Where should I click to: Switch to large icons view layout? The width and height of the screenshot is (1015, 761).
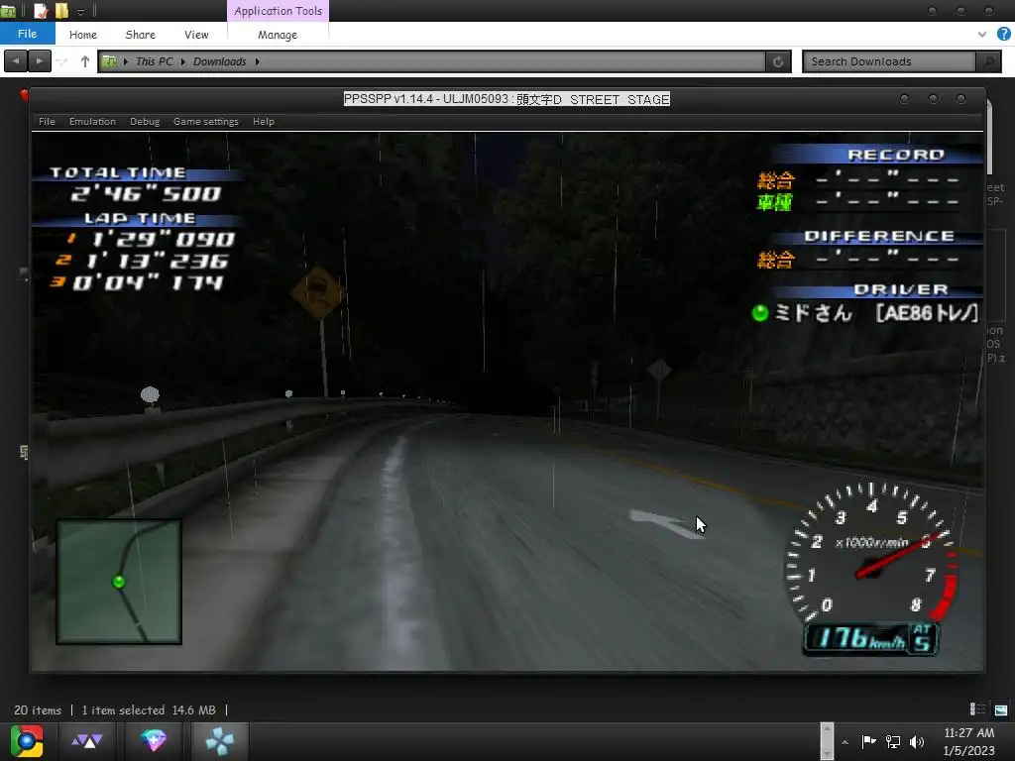pos(1001,709)
